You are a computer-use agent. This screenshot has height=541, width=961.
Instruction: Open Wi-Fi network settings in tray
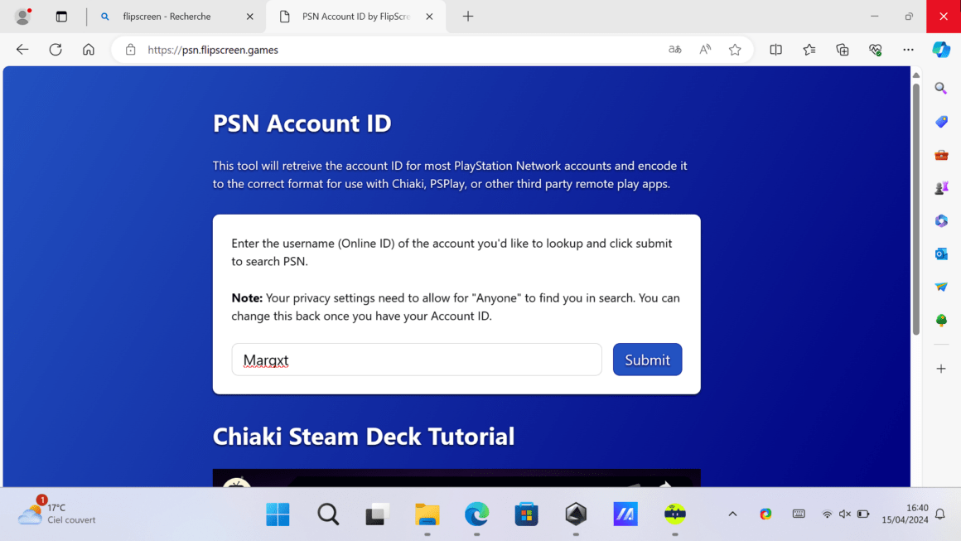(827, 514)
